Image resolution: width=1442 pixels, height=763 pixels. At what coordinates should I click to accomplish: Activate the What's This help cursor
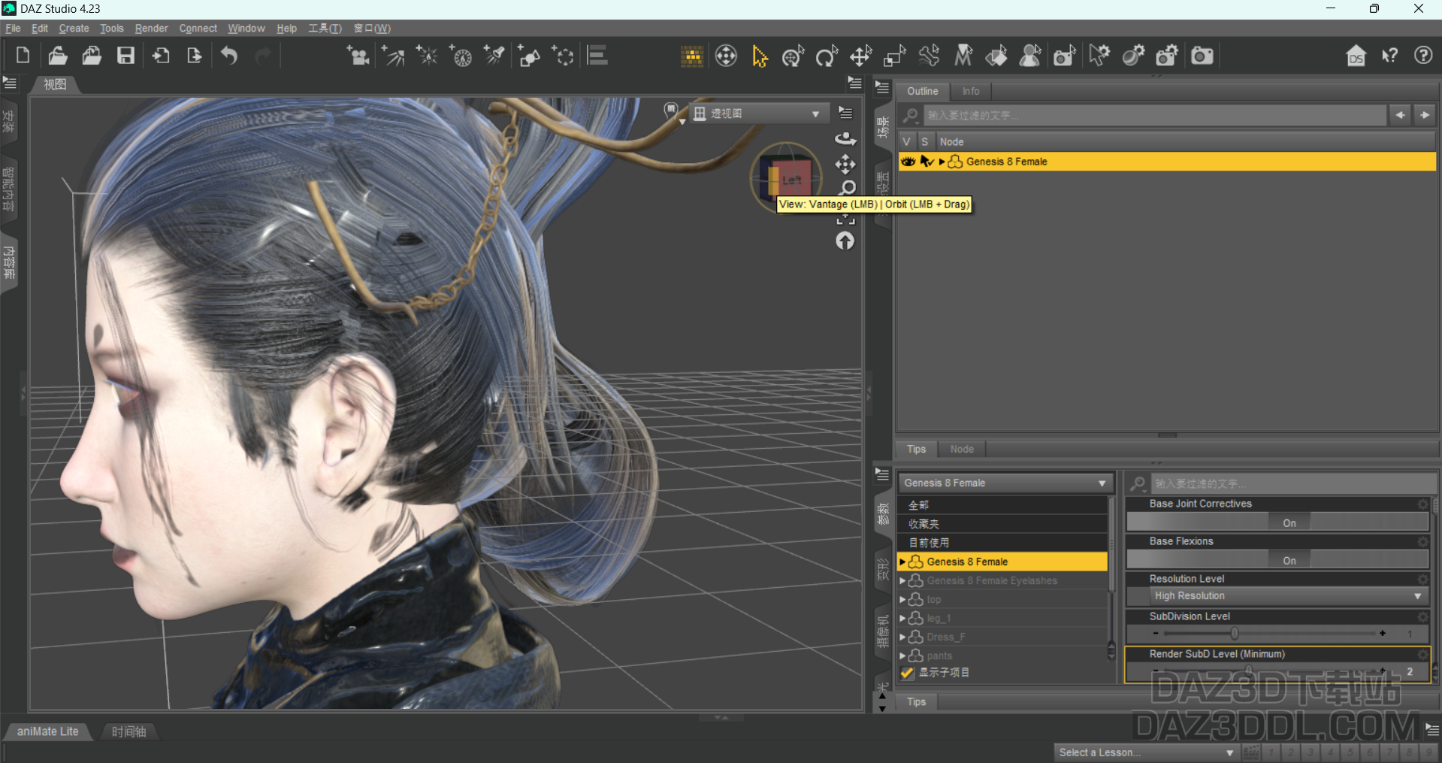pos(1389,56)
